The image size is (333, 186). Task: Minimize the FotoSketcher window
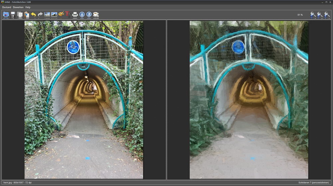[322, 2]
